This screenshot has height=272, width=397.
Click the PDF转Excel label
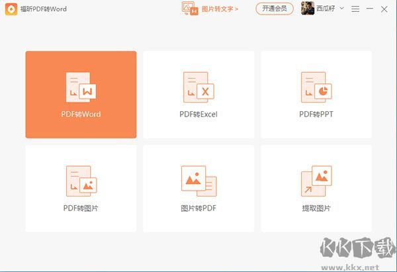coord(198,114)
